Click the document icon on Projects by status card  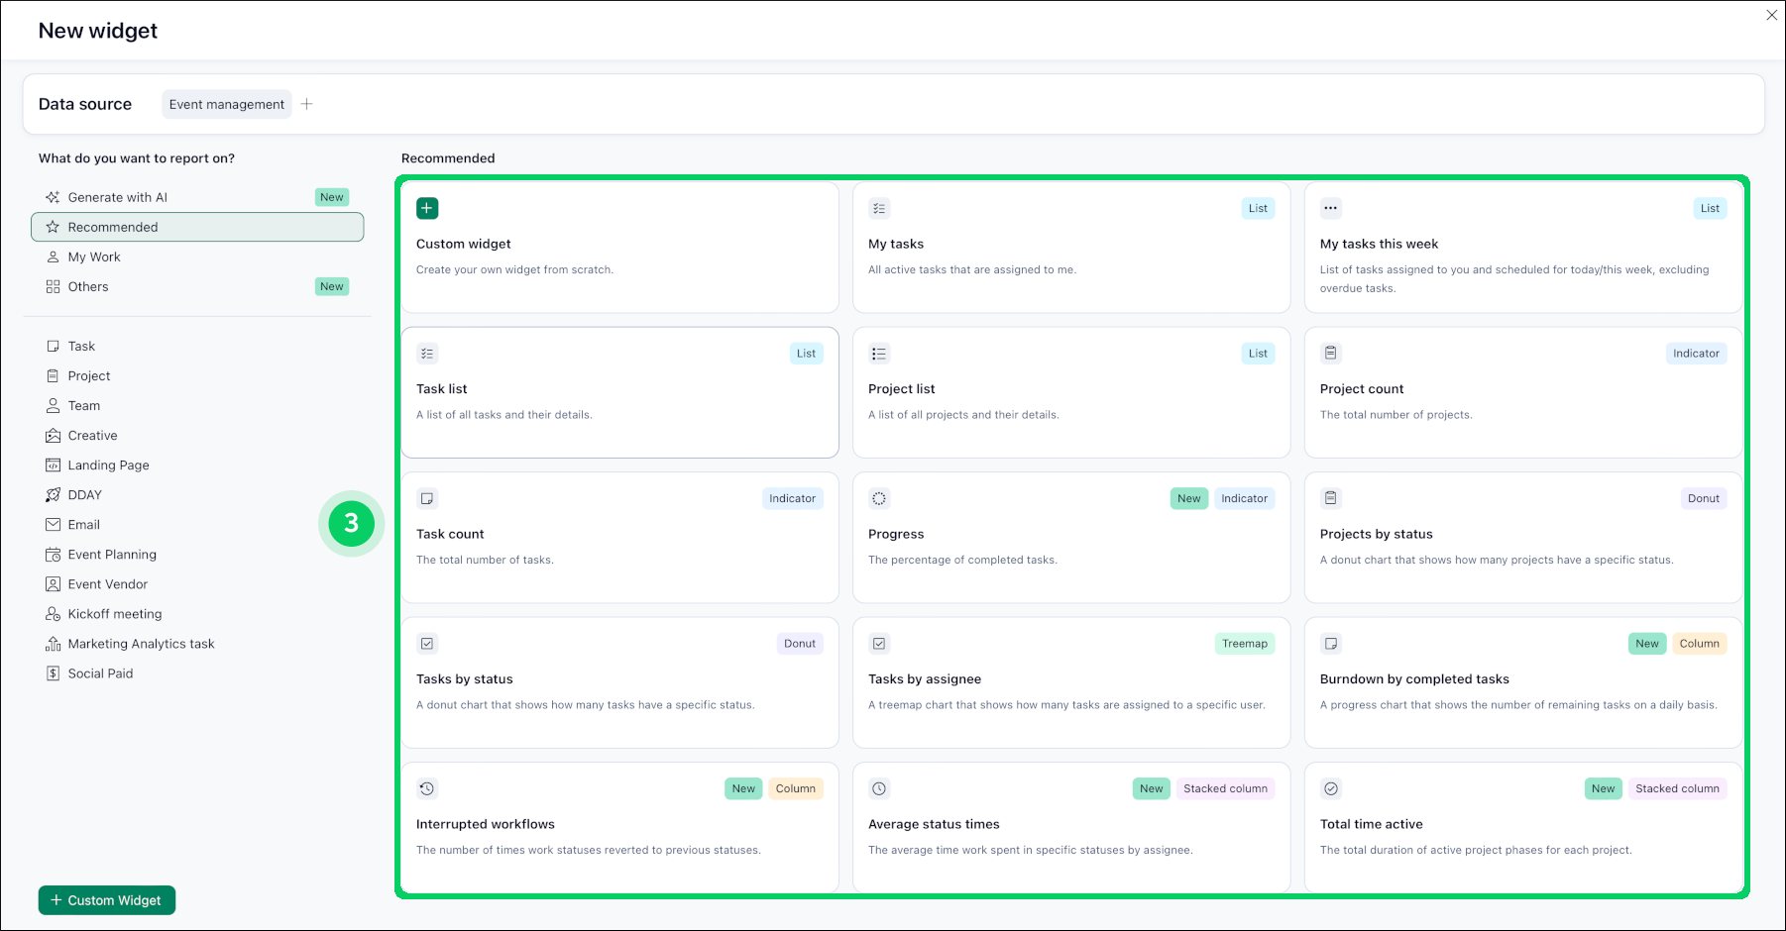[x=1330, y=498]
